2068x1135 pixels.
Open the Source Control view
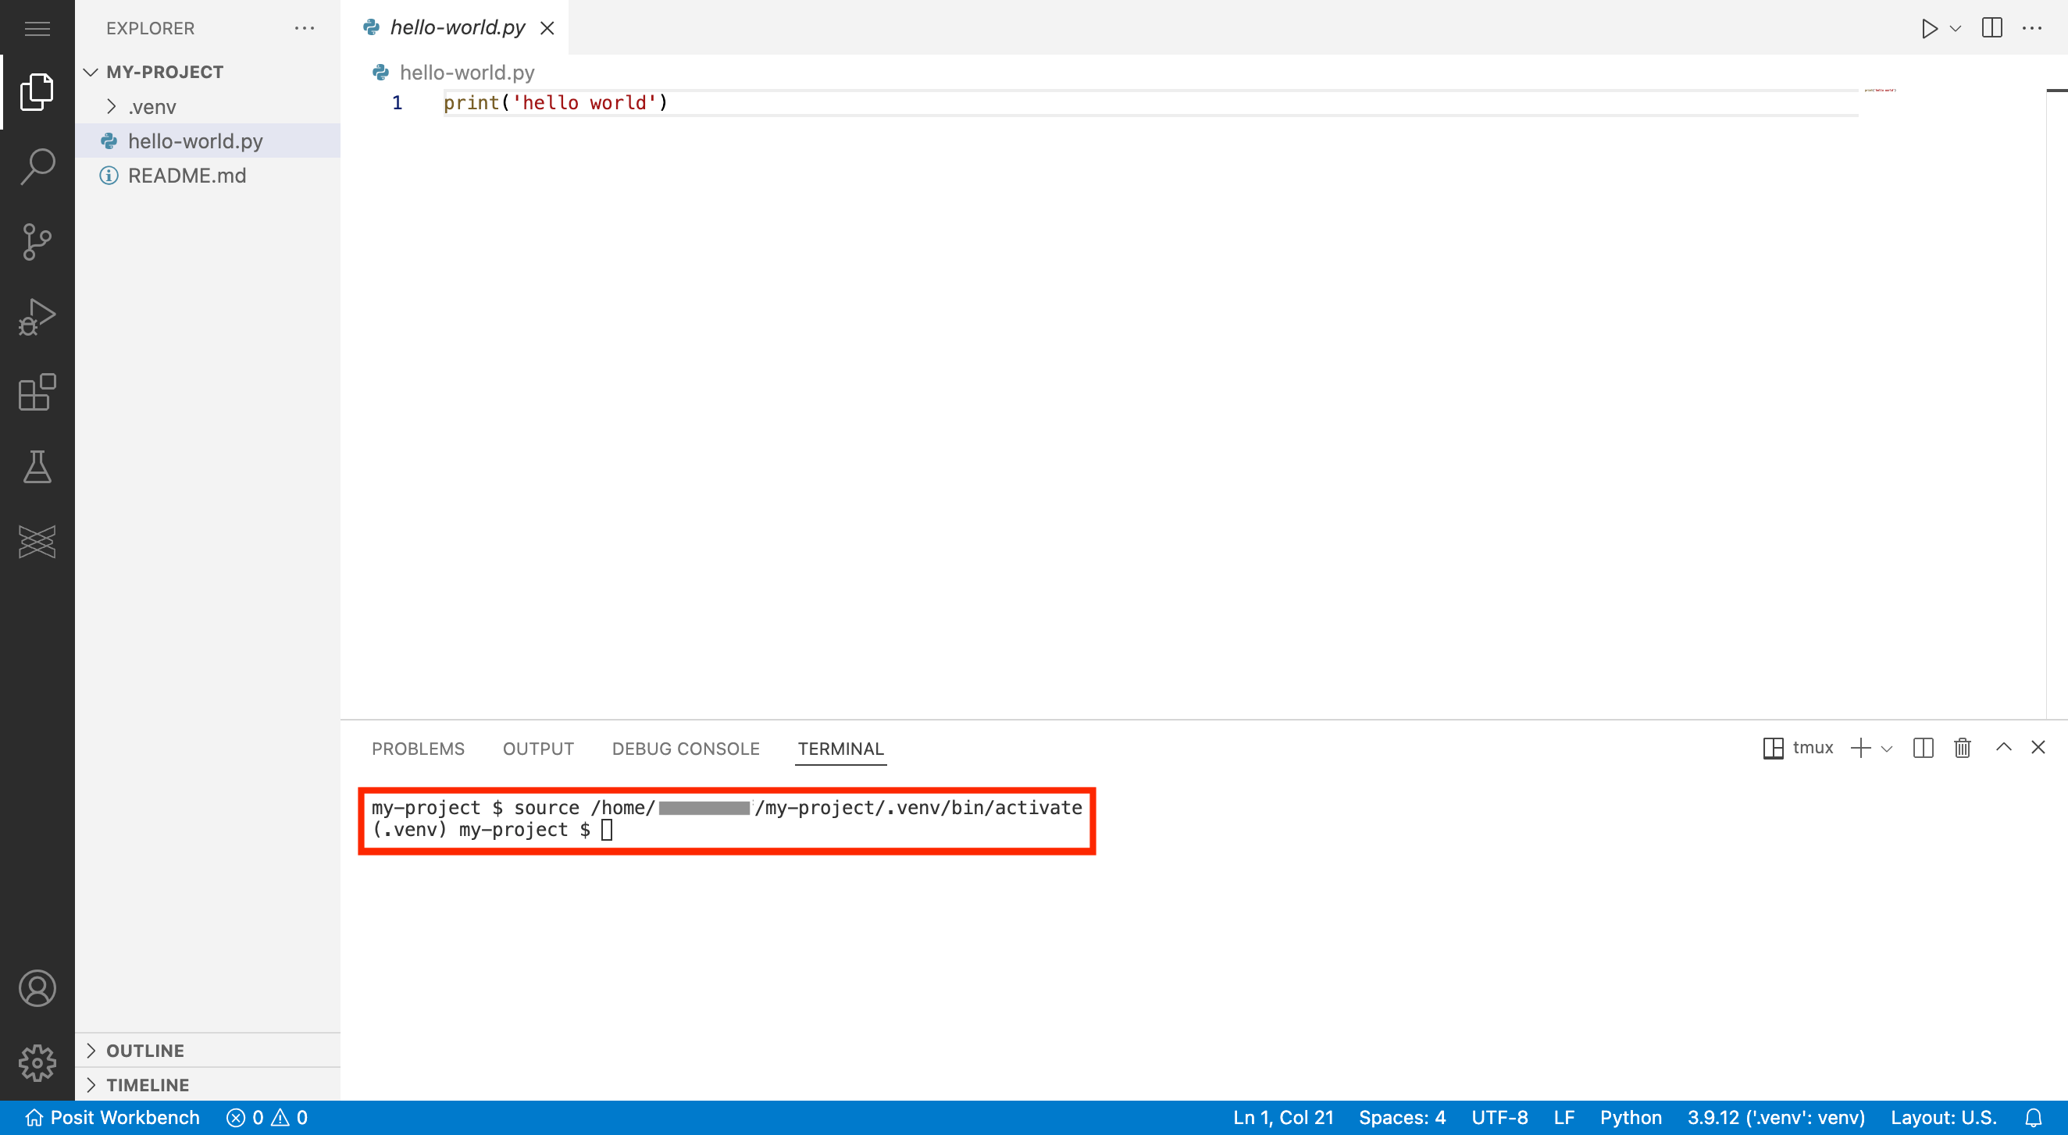(37, 242)
